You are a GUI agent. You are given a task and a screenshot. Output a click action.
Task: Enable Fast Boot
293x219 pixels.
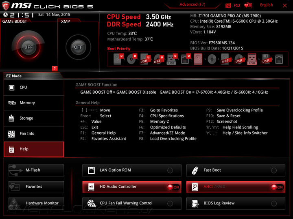(x=236, y=170)
